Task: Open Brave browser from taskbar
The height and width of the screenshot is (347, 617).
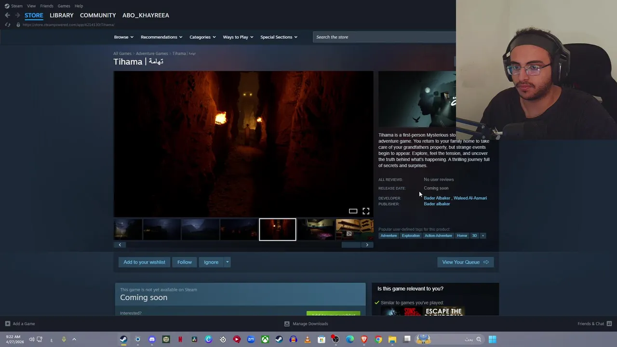Action: click(364, 339)
